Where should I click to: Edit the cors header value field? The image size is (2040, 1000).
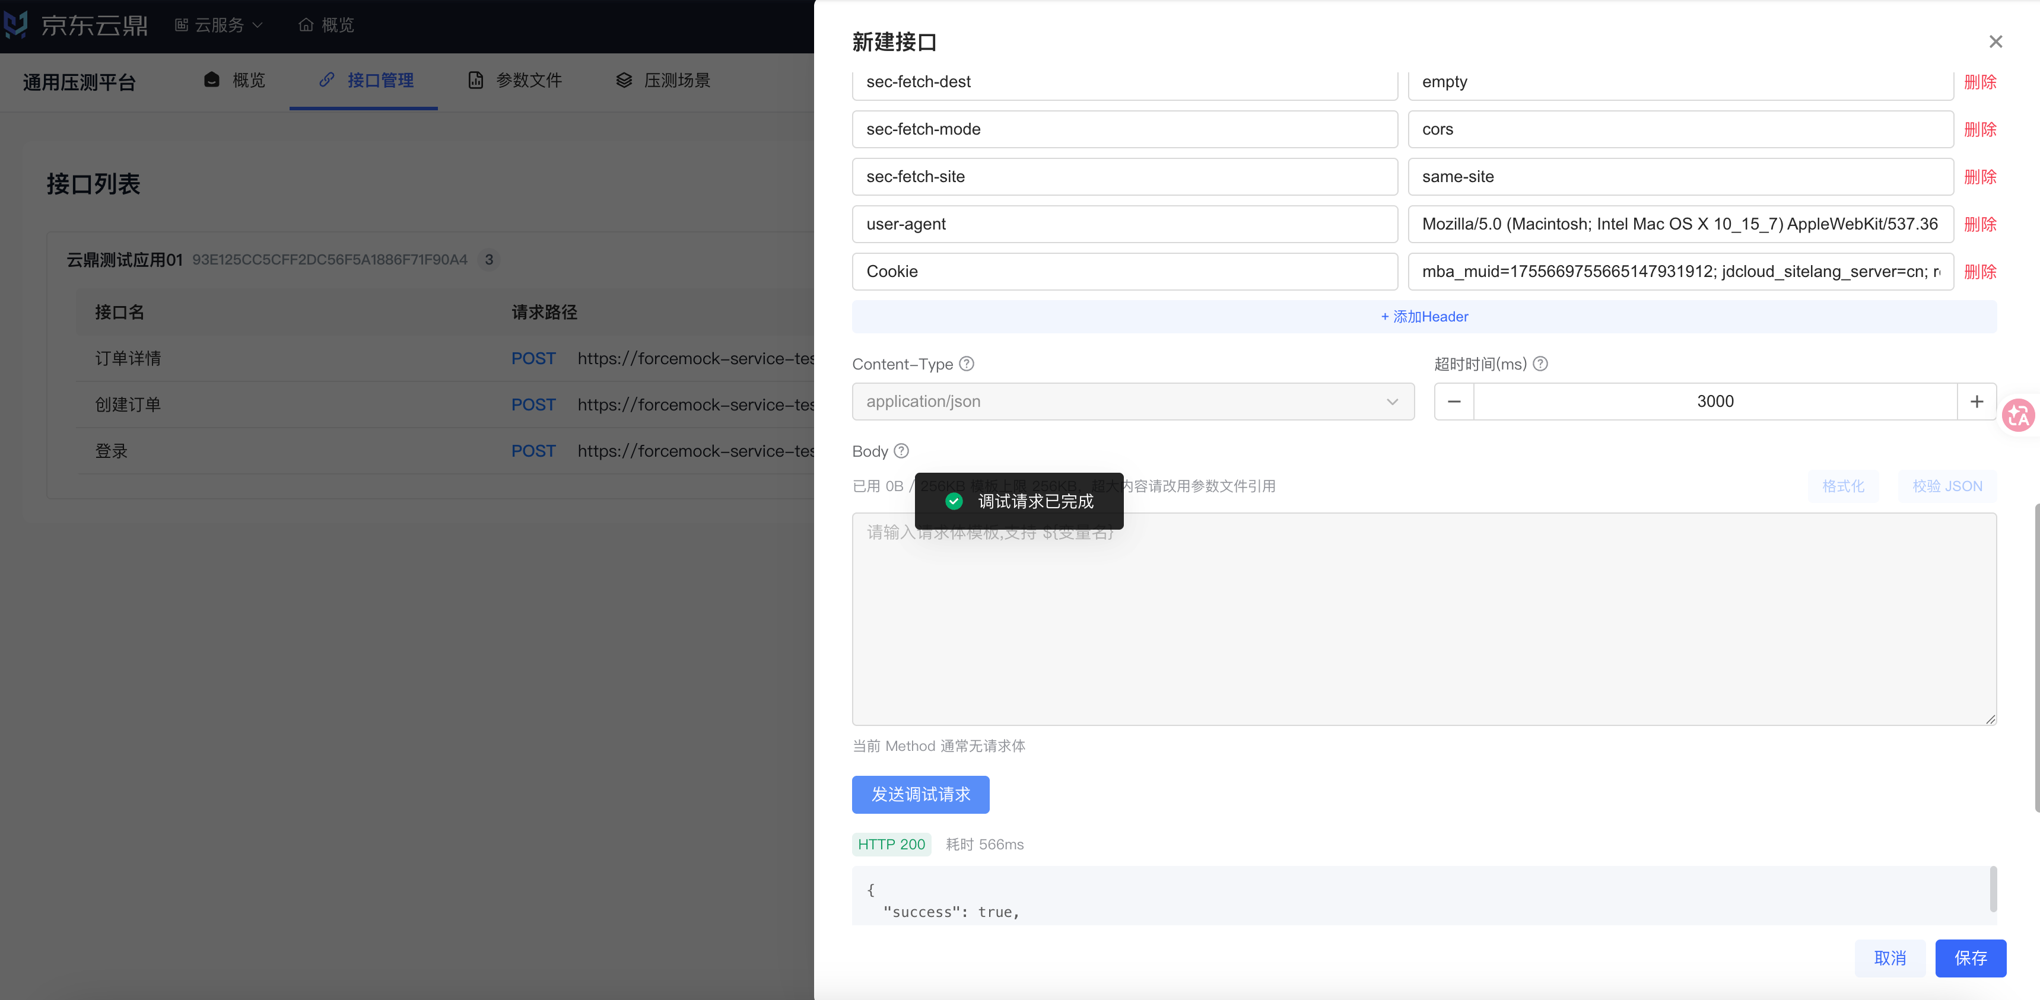[1680, 129]
